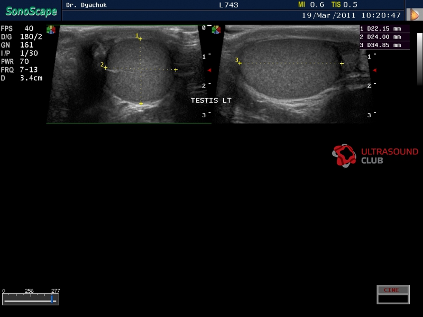Click red focus marker on left image
Viewport: 423px width, 317px height.
[209, 70]
